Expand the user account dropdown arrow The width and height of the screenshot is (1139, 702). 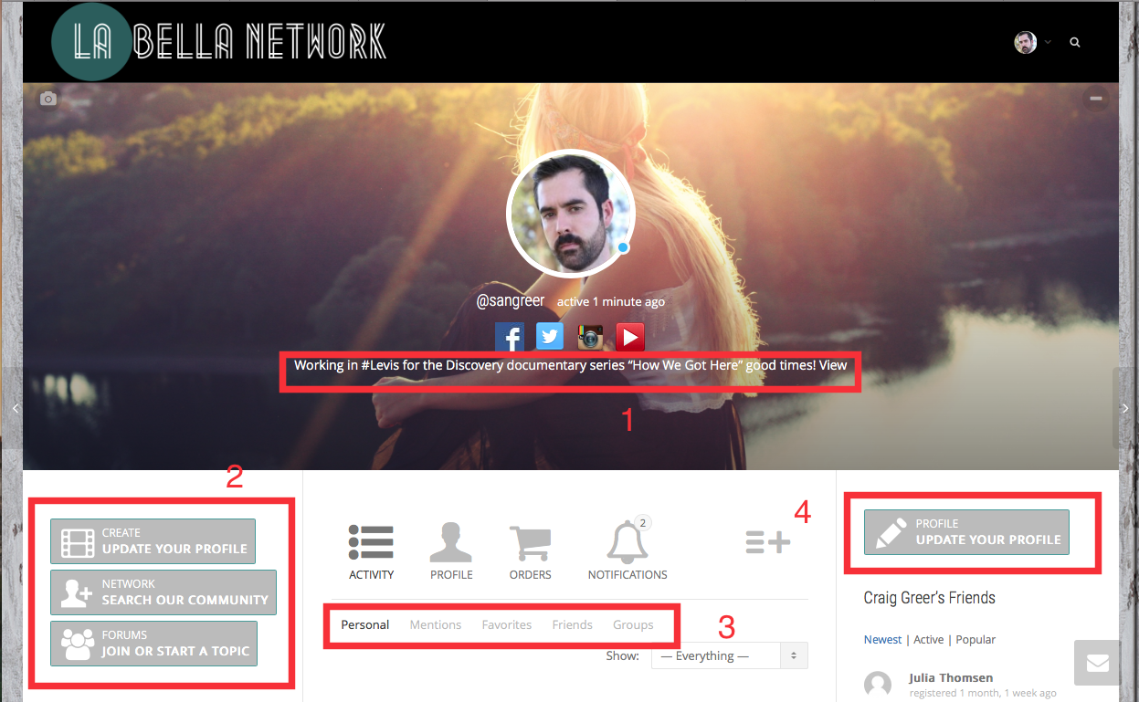(1048, 42)
